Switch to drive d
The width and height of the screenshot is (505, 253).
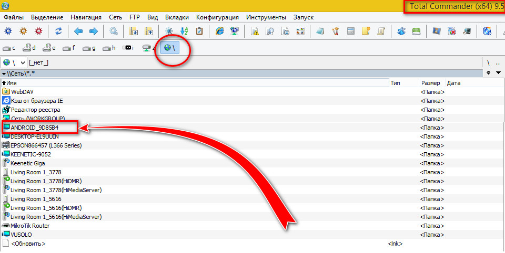pyautogui.click(x=29, y=48)
